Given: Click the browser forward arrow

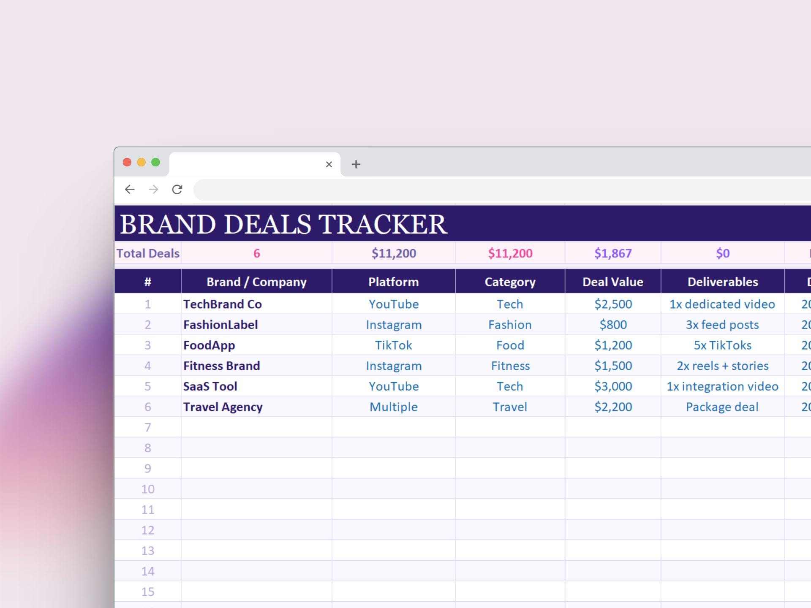Looking at the screenshot, I should click(x=153, y=189).
